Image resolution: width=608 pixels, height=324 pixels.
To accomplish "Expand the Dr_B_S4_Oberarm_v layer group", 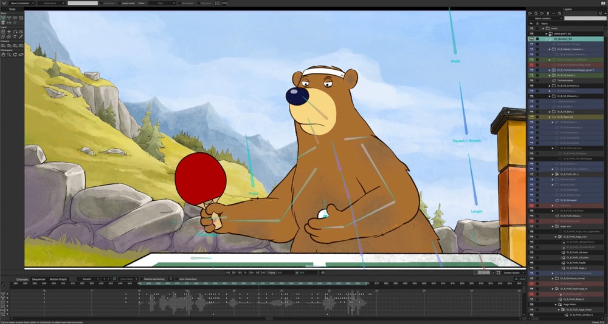I will 550,96.
